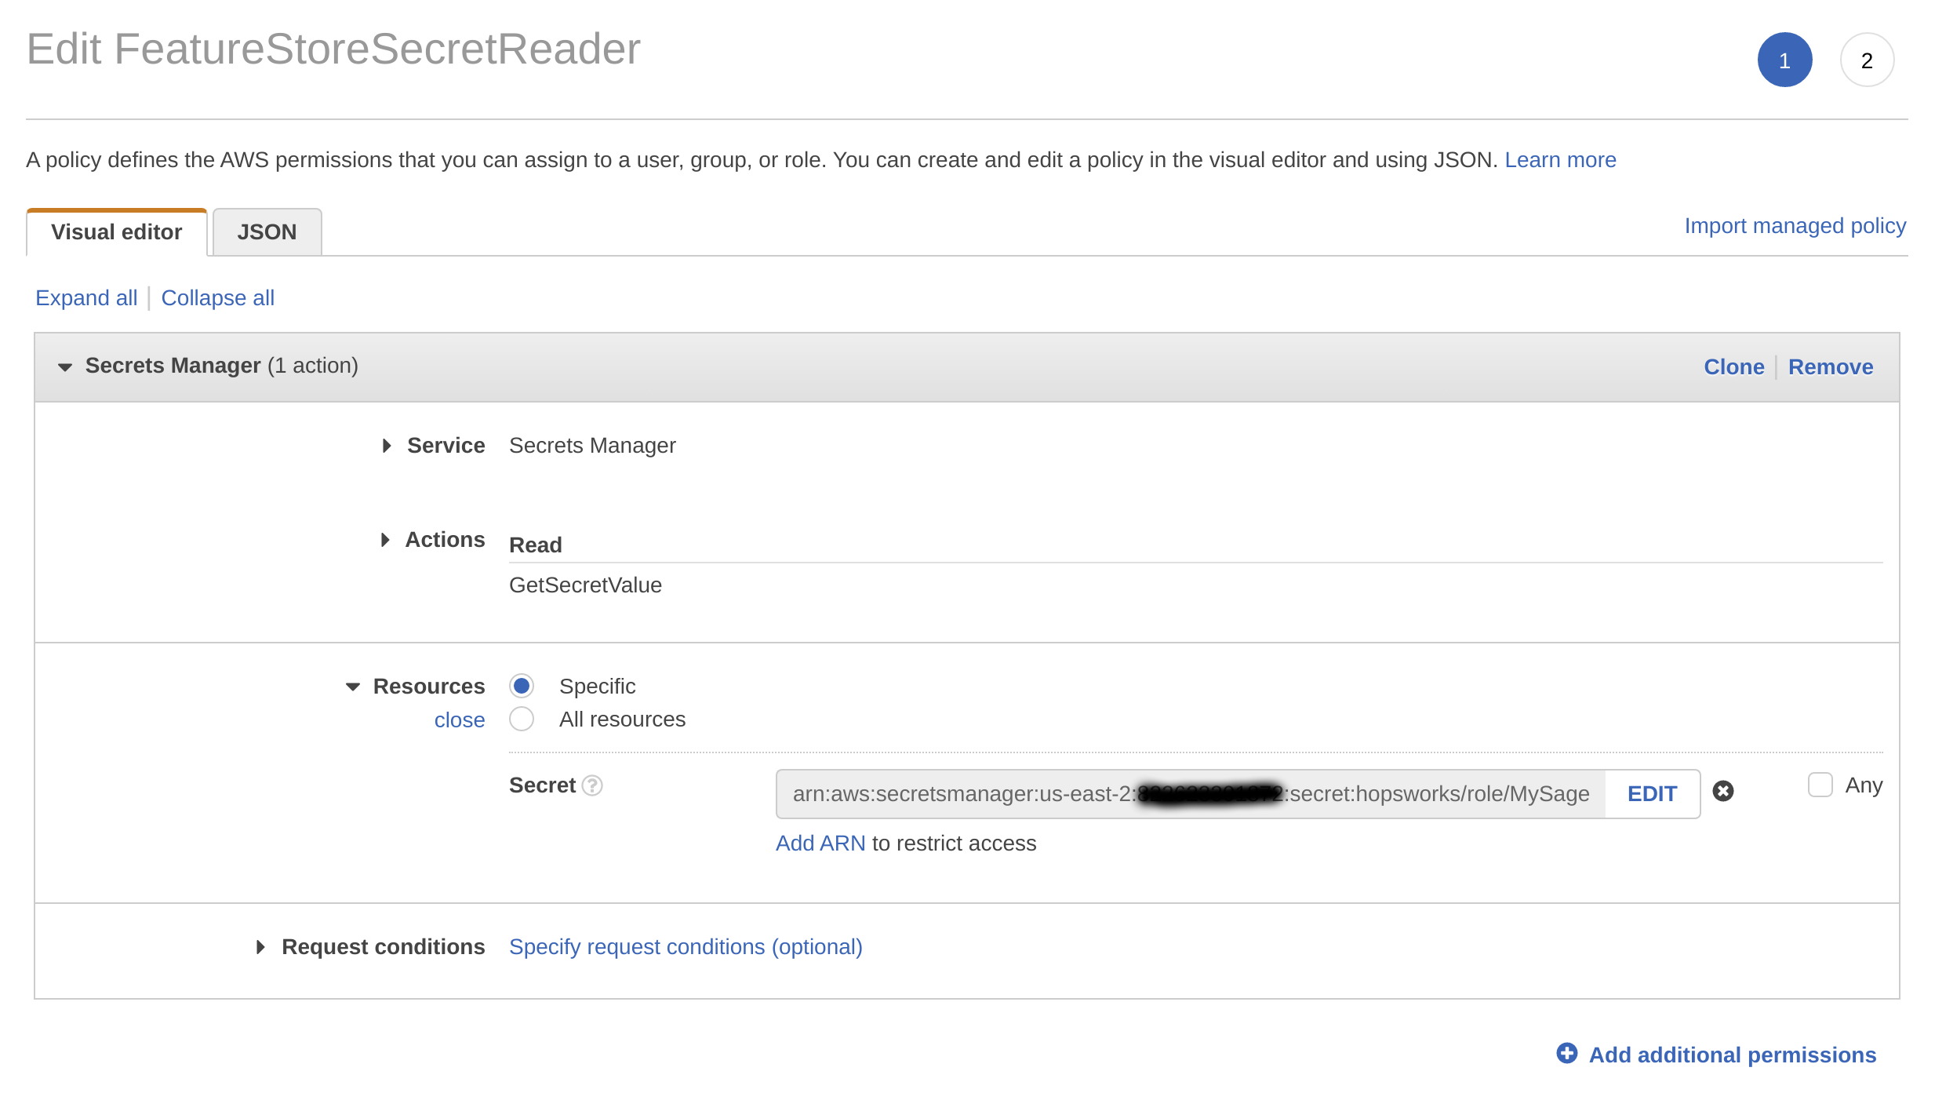The image size is (1935, 1093).
Task: Click the Clone button for Secrets Manager
Action: [x=1734, y=367]
